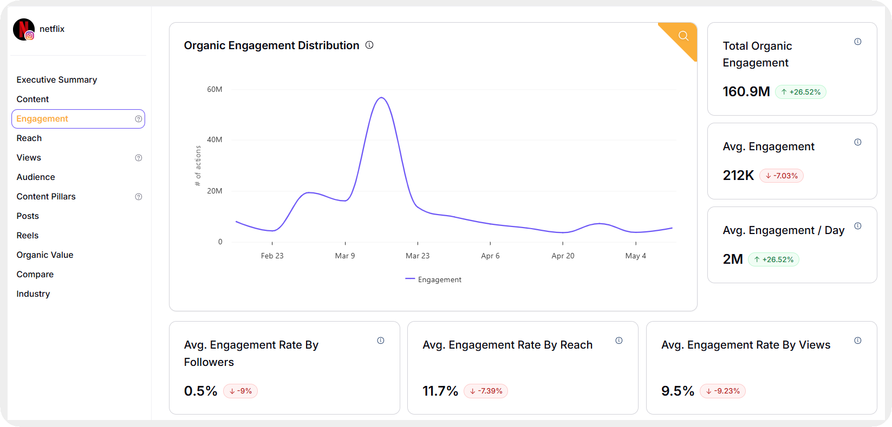Click the peak of the engagement line chart

381,98
